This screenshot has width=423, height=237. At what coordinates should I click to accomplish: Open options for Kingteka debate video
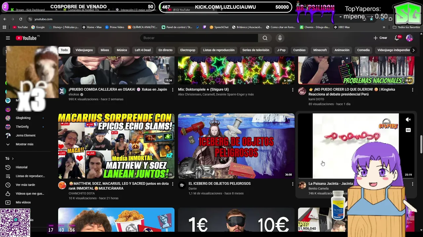[412, 90]
